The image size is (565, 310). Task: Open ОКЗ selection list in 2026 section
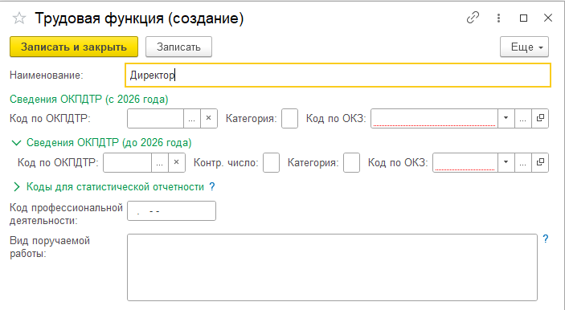click(x=523, y=118)
